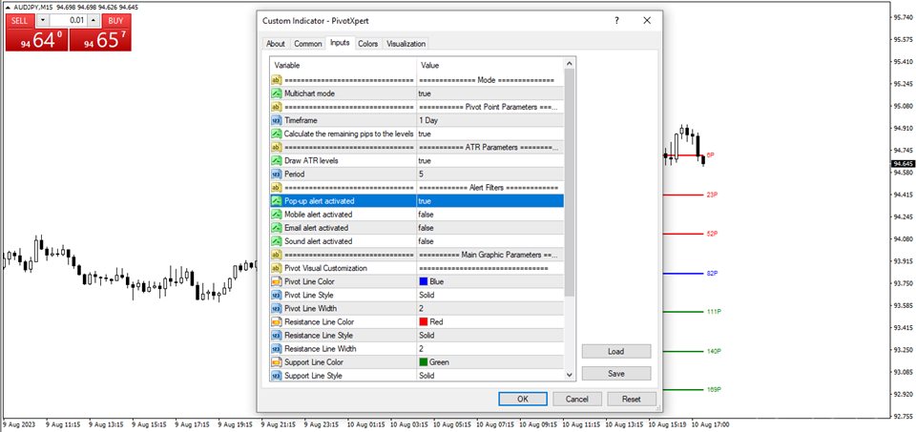Click the icon beside Calculate the remaining pips

pyautogui.click(x=277, y=134)
